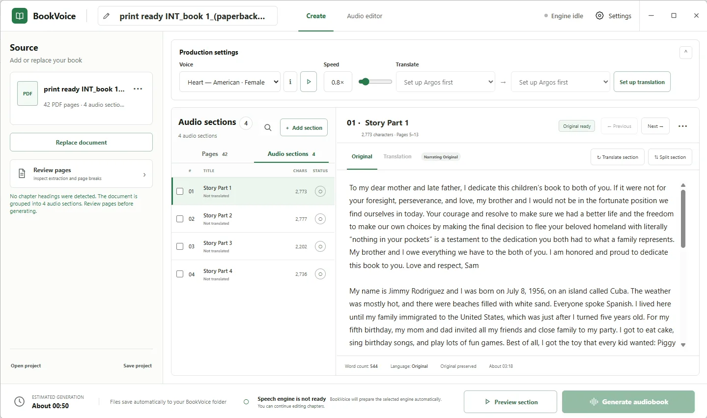Click the arrow between translate dropdowns
Image resolution: width=707 pixels, height=418 pixels.
(503, 83)
